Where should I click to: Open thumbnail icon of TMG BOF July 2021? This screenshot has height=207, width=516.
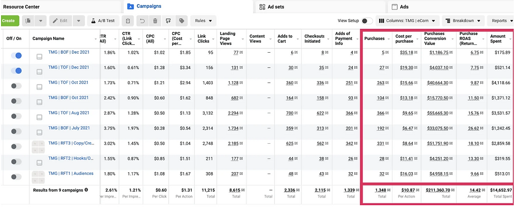point(39,133)
